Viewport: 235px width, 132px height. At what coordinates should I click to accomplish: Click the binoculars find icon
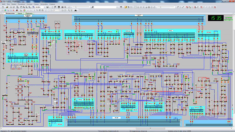pyautogui.click(x=76, y=10)
